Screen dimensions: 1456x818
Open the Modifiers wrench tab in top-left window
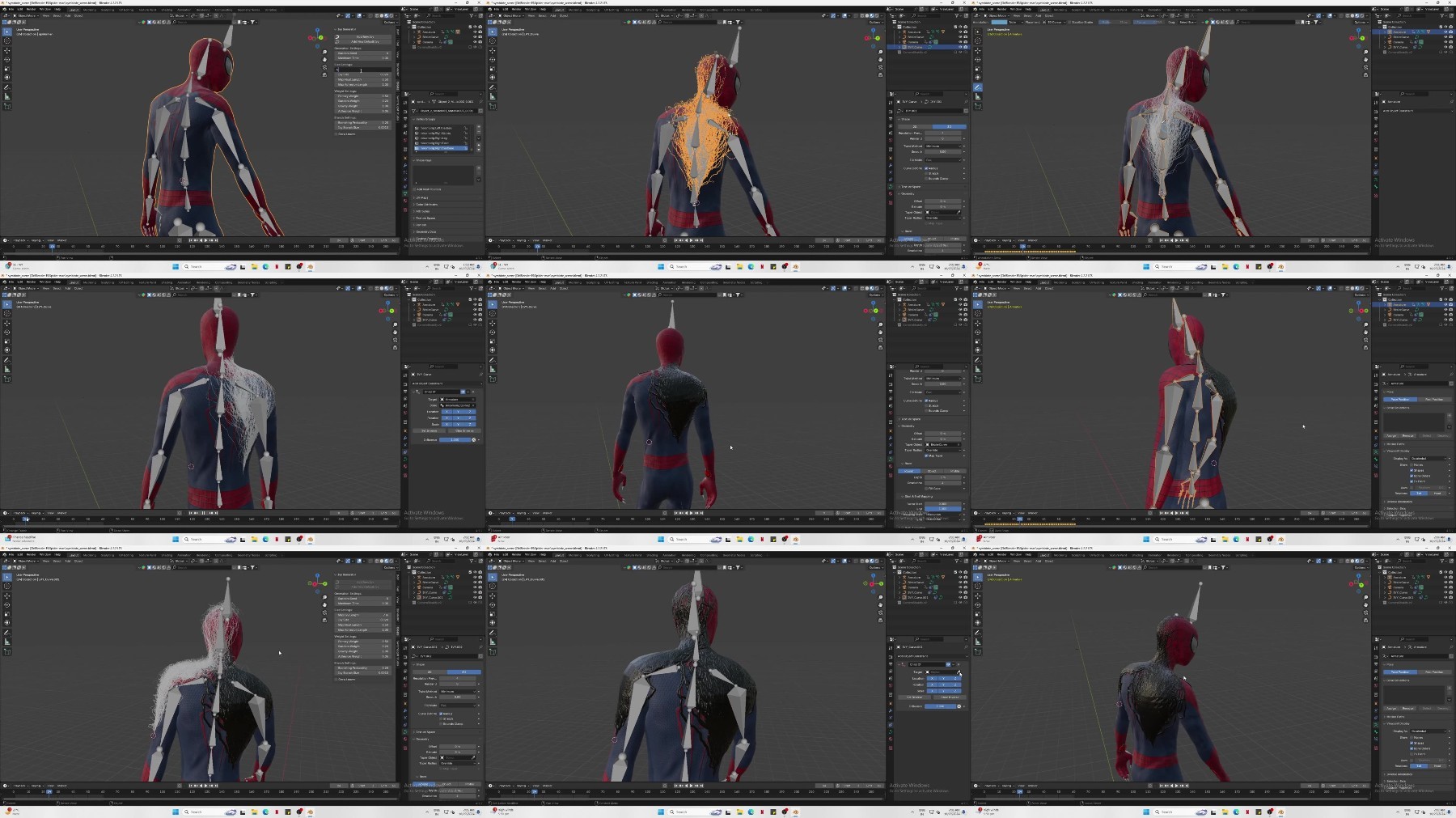[406, 165]
